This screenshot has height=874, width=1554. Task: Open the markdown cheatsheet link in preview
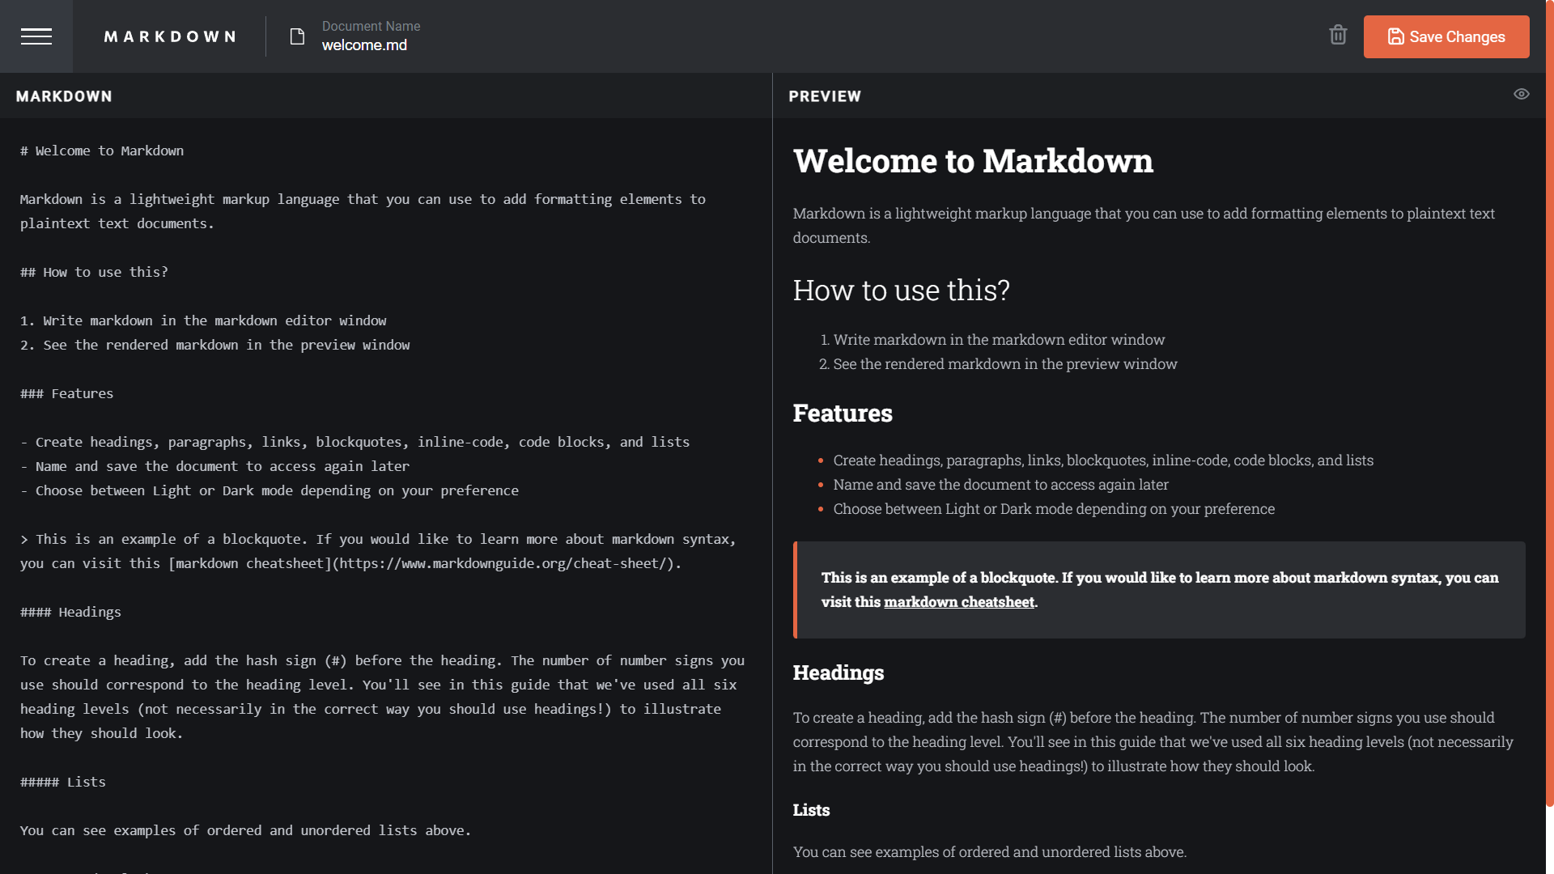(958, 602)
